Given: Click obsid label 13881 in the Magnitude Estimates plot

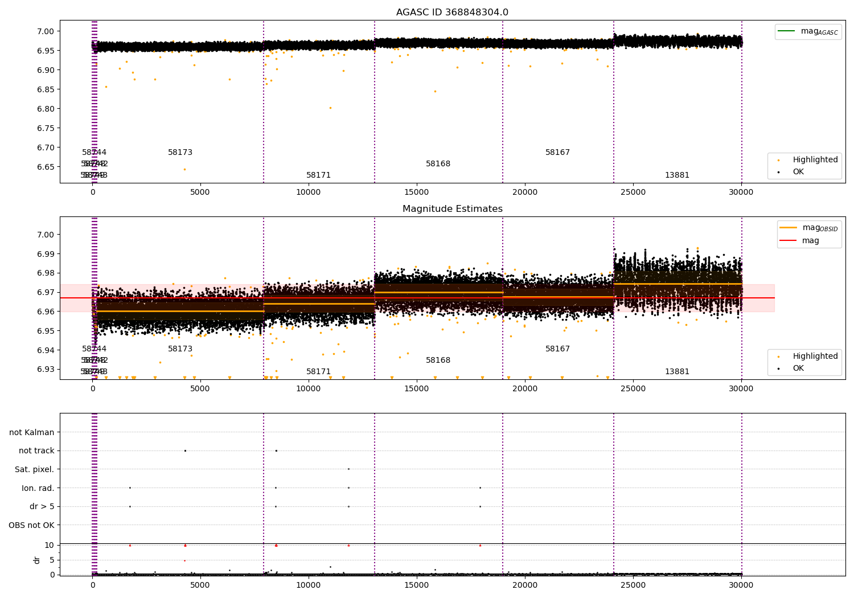Looking at the screenshot, I should coord(677,372).
